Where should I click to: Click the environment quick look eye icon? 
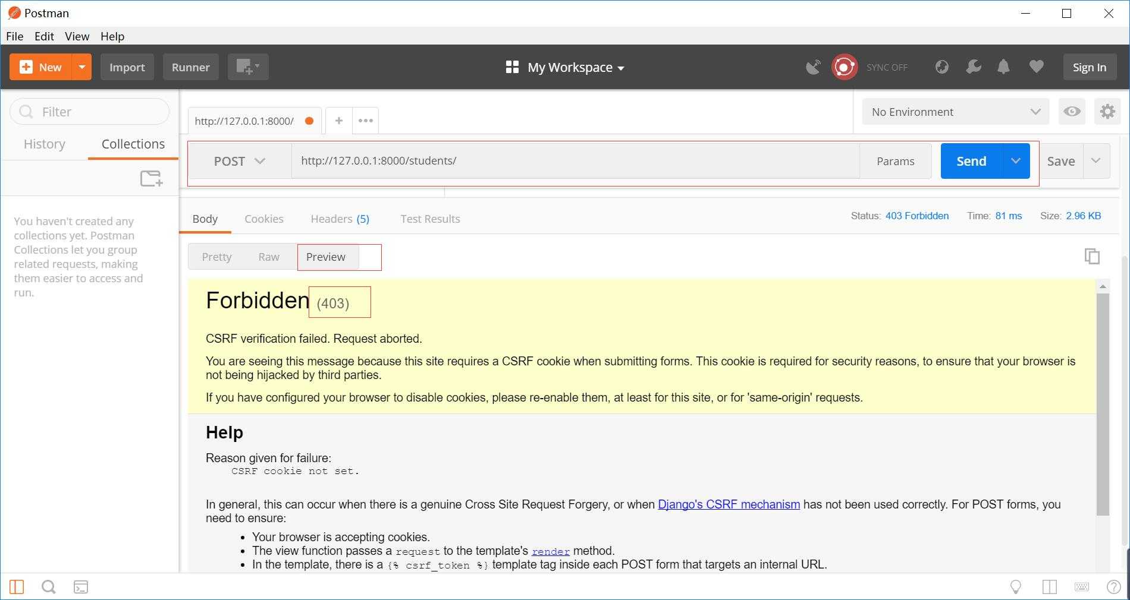tap(1072, 112)
